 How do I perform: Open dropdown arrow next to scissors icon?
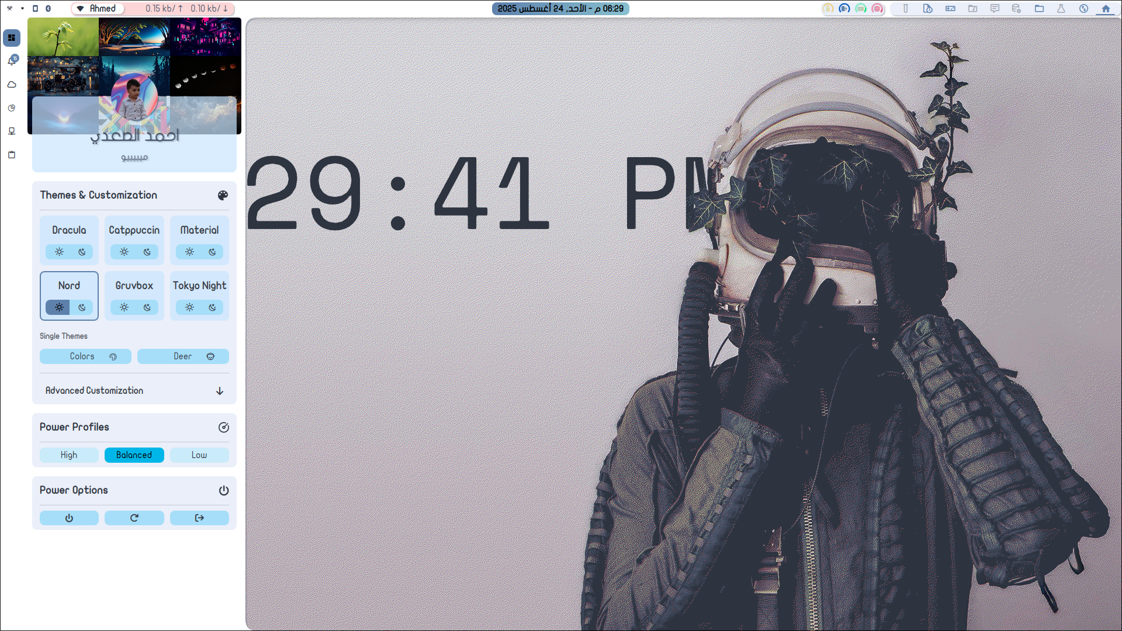pos(22,9)
